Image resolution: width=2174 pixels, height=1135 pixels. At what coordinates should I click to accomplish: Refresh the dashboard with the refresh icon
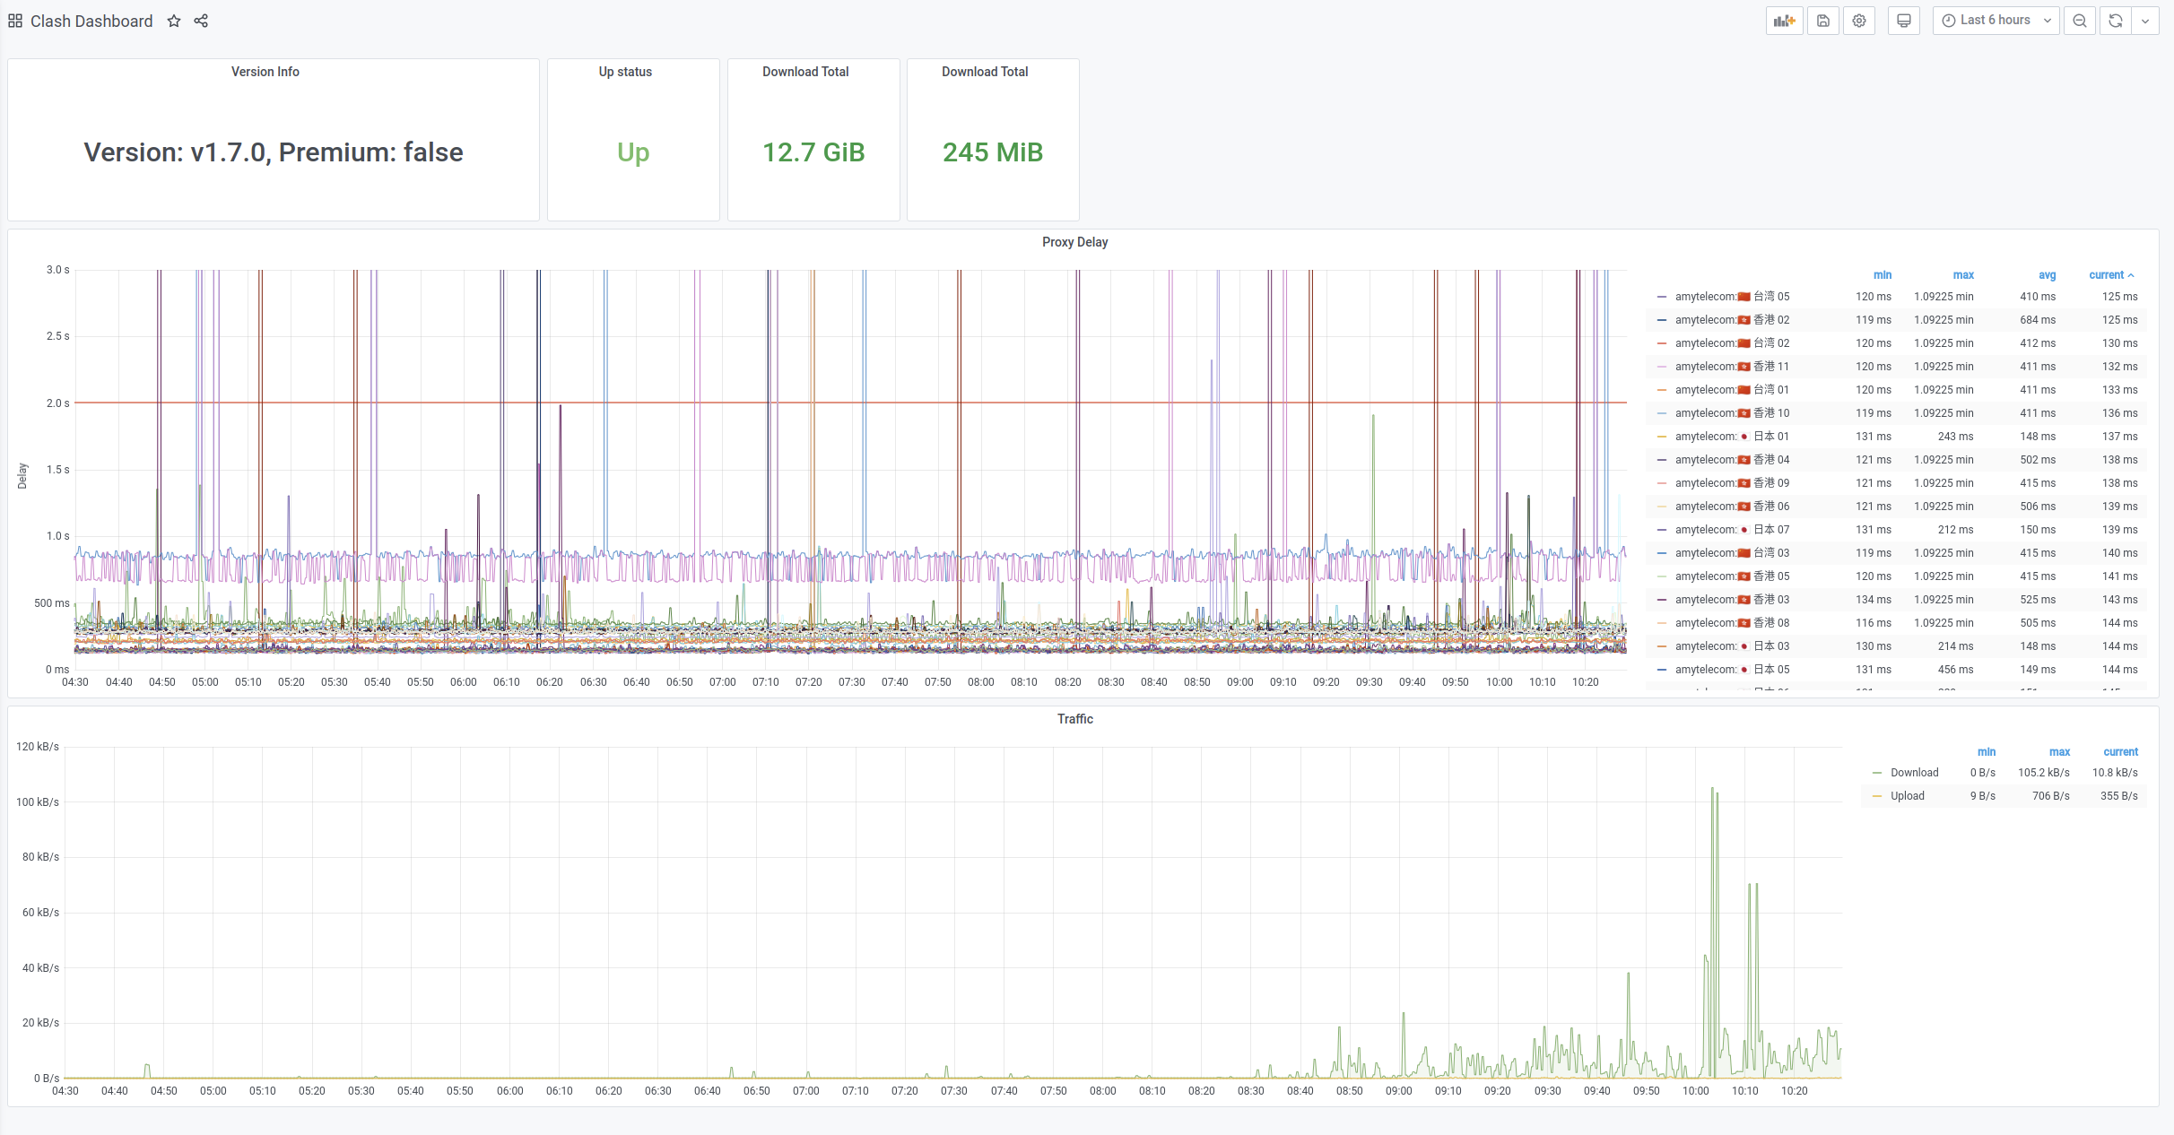click(x=2115, y=20)
